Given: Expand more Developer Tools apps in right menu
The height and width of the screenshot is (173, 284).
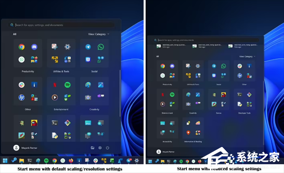Looking at the screenshot, I should click(x=249, y=104).
